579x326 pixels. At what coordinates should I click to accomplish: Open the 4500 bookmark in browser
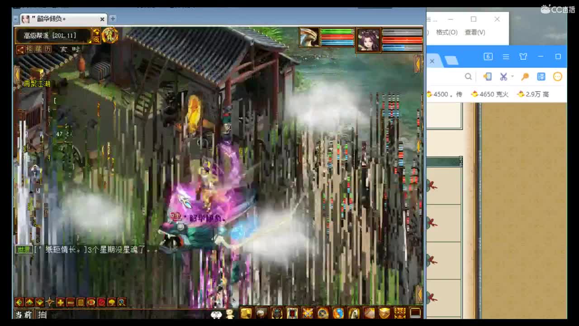pyautogui.click(x=445, y=94)
